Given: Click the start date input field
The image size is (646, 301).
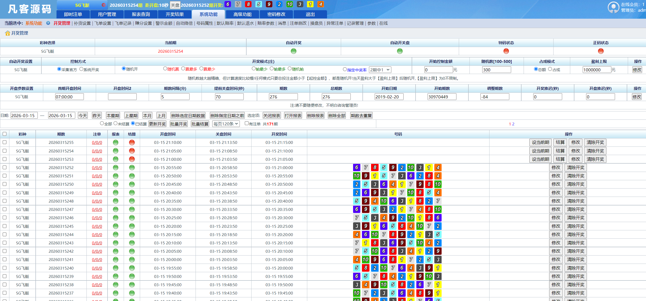Looking at the screenshot, I should coord(24,115).
